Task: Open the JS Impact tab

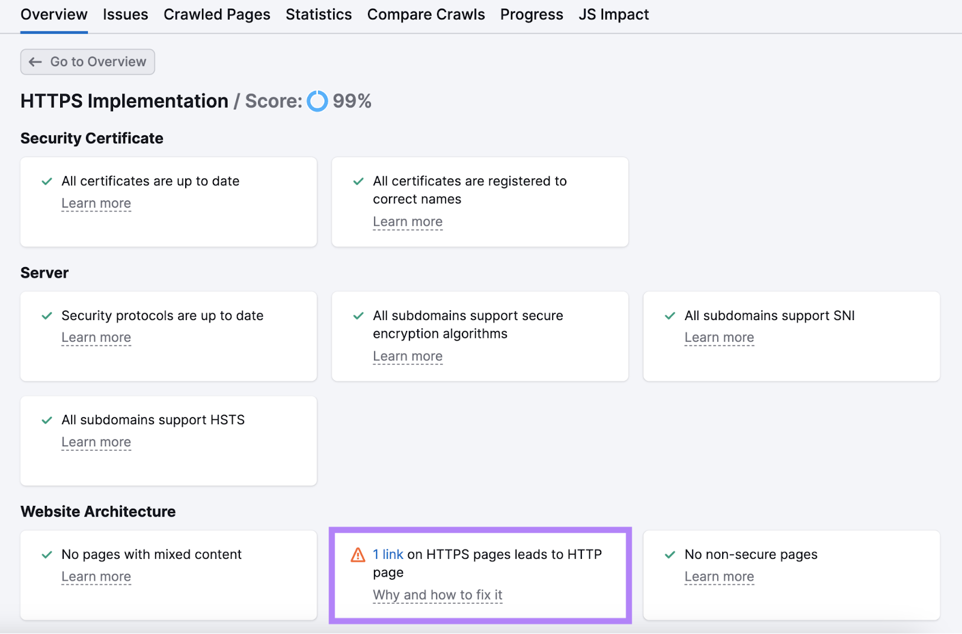Action: [613, 14]
